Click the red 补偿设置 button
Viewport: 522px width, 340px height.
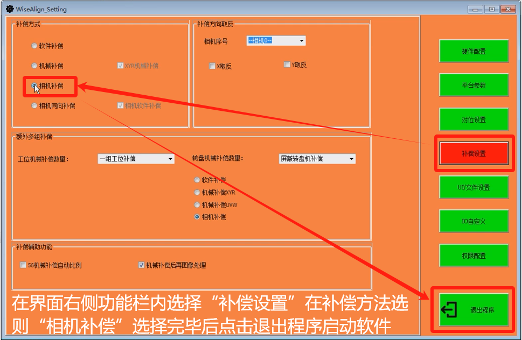pos(474,154)
